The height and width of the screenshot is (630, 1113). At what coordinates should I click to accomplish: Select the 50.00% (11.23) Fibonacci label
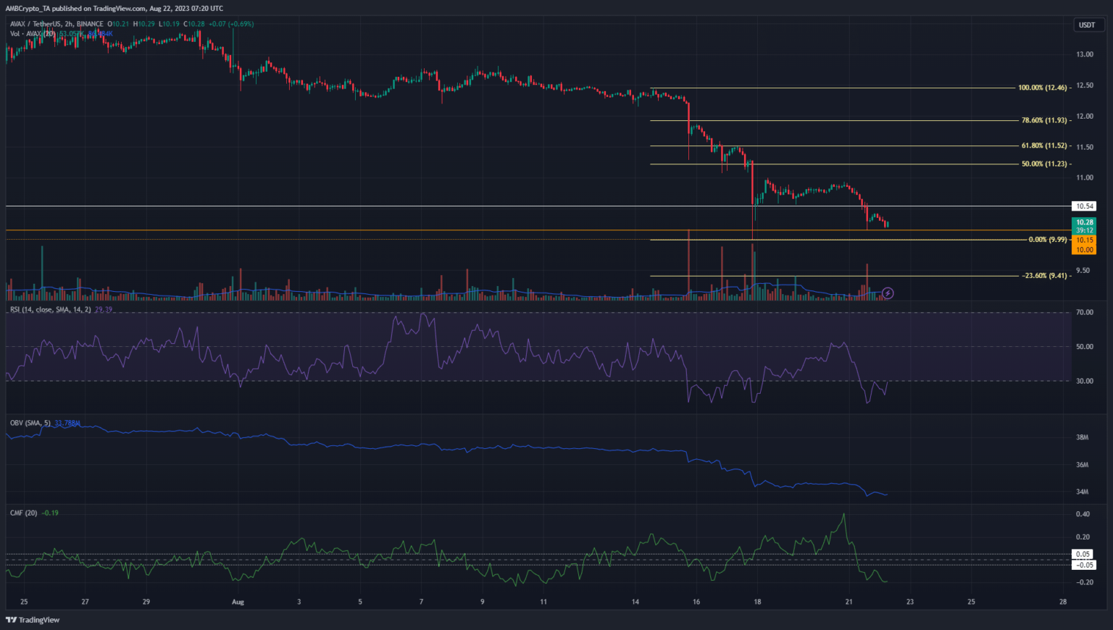(1044, 164)
